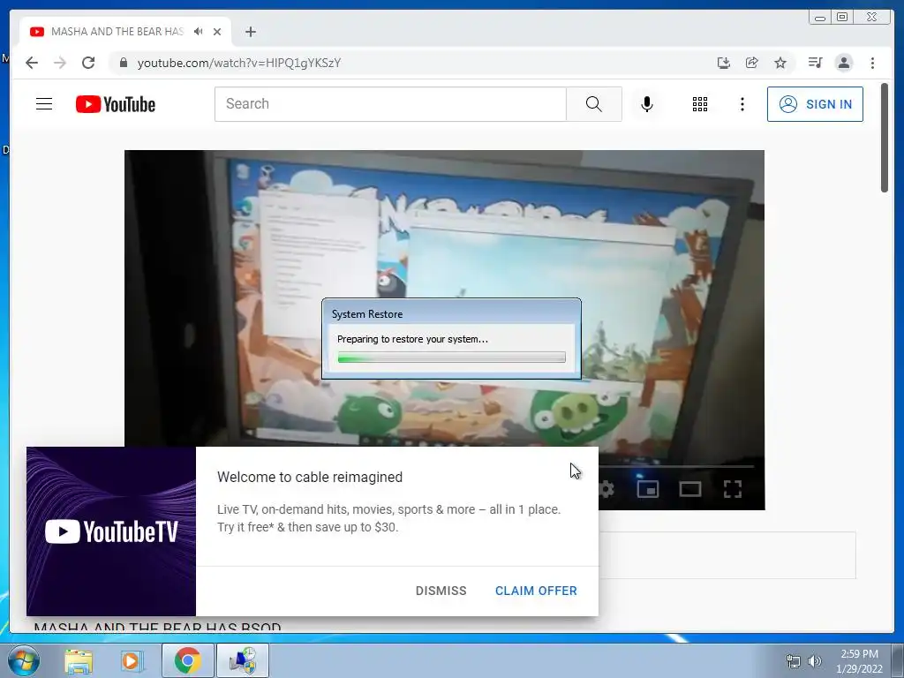Viewport: 904px width, 678px height.
Task: Open a new browser tab
Action: coord(250,32)
